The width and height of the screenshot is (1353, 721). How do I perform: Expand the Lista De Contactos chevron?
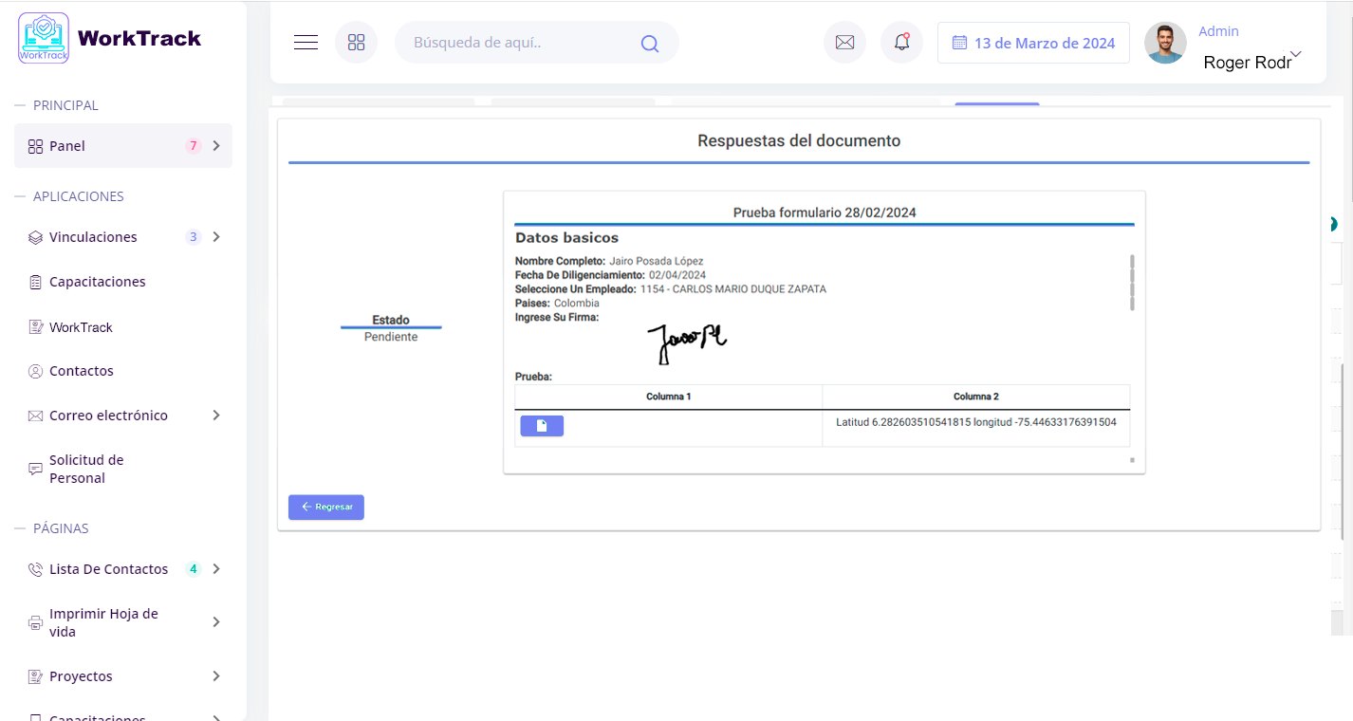pyautogui.click(x=216, y=569)
